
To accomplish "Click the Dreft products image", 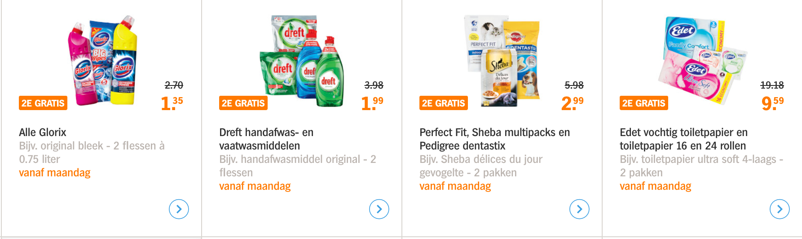I will [x=302, y=62].
